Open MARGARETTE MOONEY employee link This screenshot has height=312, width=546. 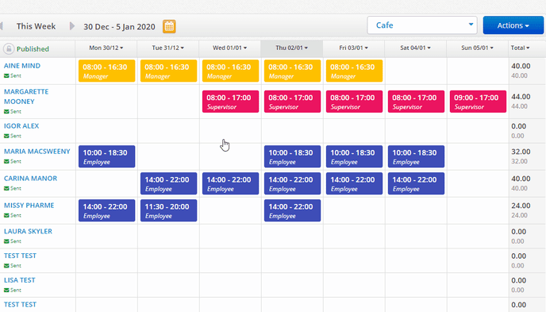point(26,96)
